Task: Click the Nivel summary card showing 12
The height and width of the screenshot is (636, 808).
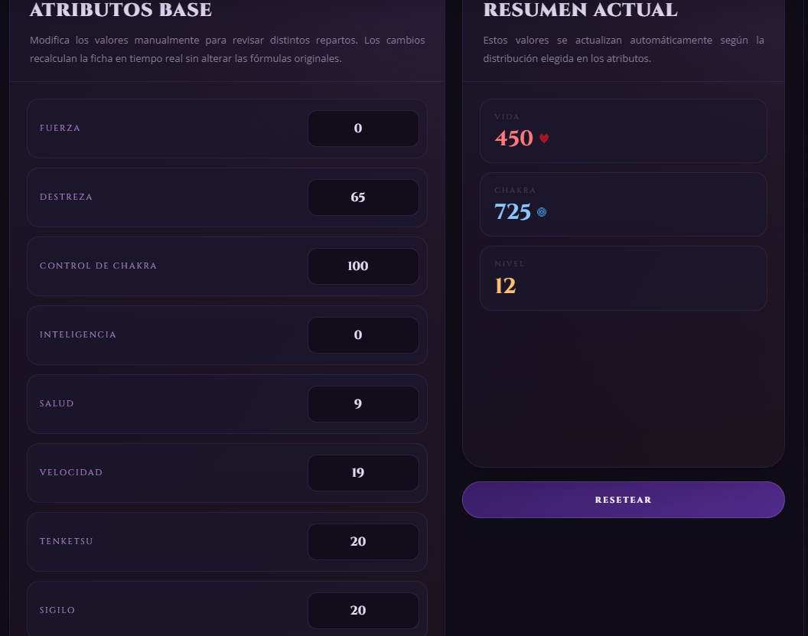Action: pos(623,278)
